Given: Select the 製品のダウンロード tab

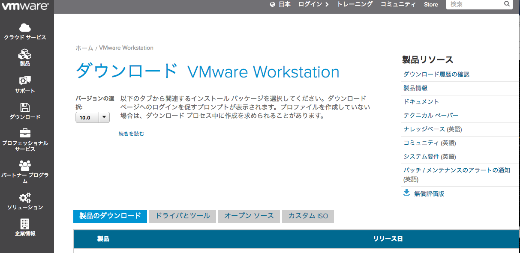Looking at the screenshot, I should pos(110,216).
